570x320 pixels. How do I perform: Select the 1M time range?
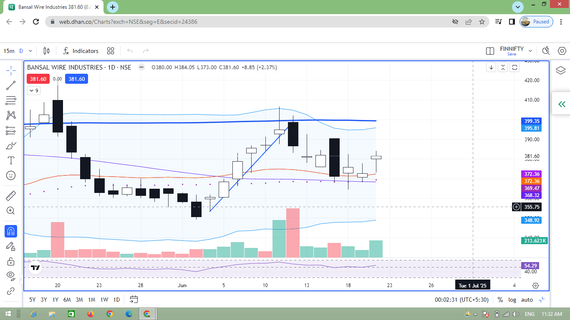tap(92, 300)
